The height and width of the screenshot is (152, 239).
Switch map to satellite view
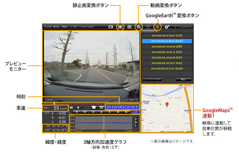pos(188,86)
